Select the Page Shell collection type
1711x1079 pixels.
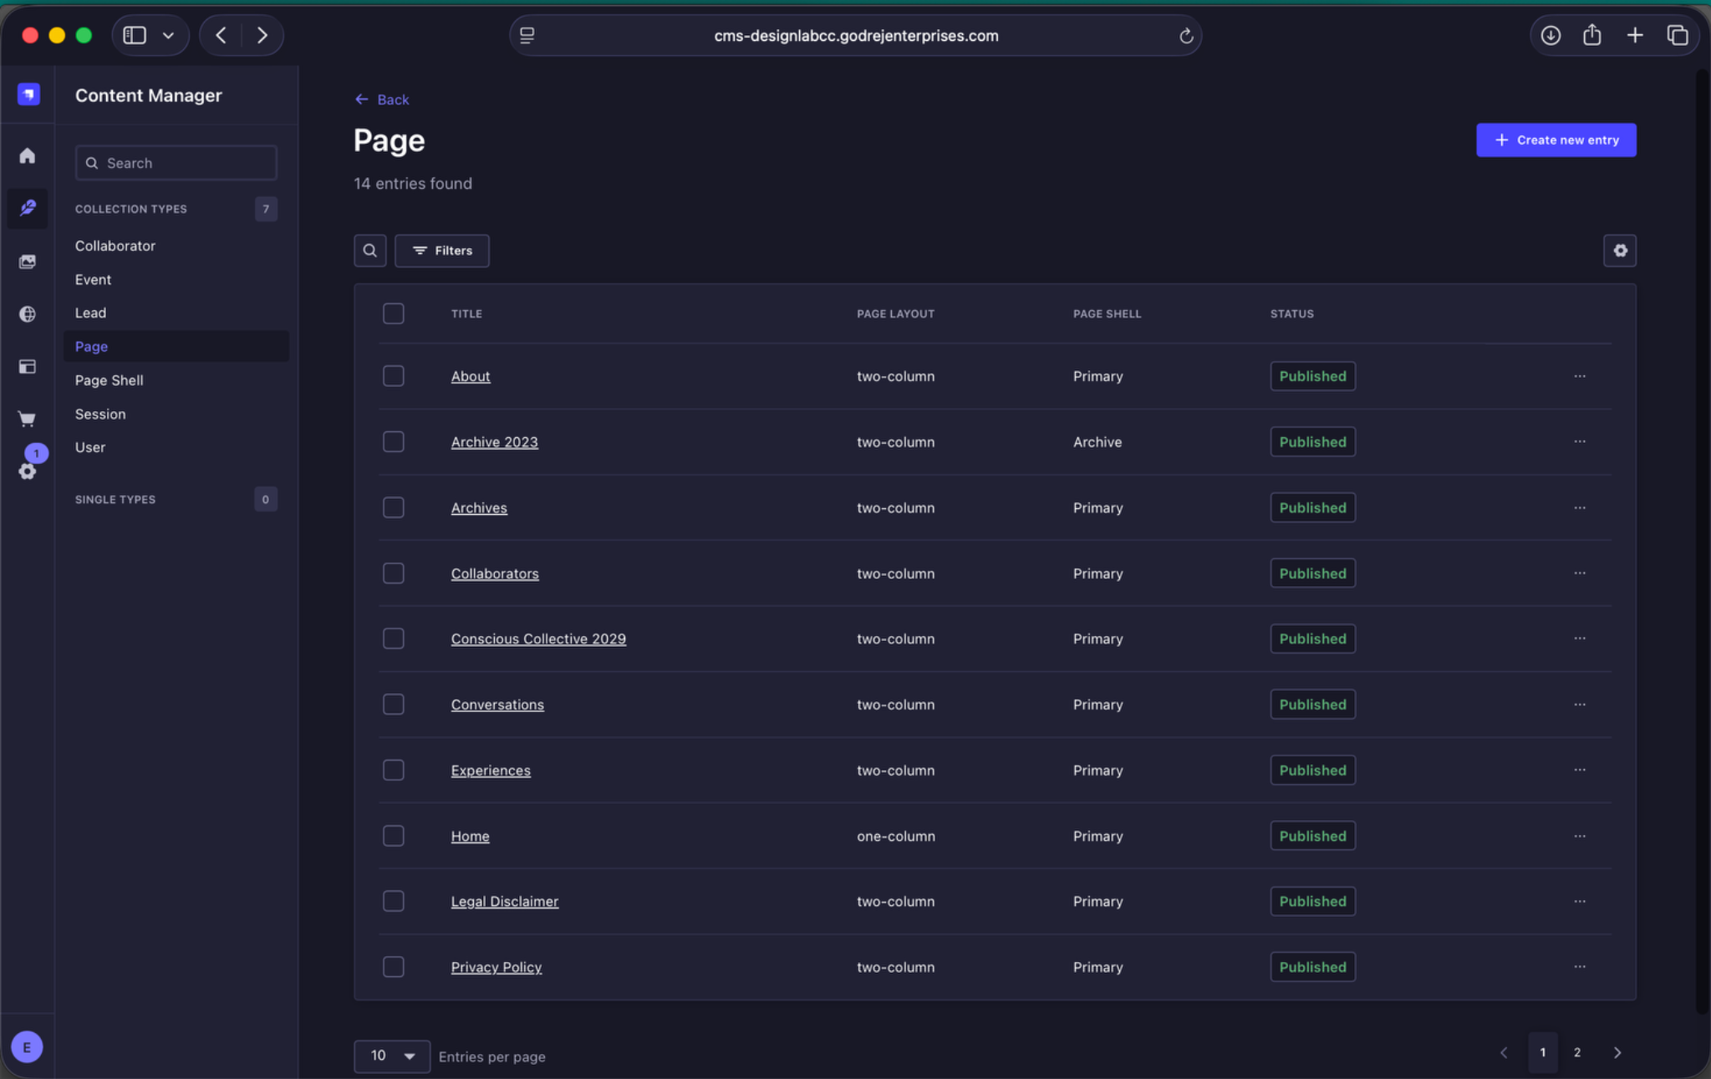[109, 380]
